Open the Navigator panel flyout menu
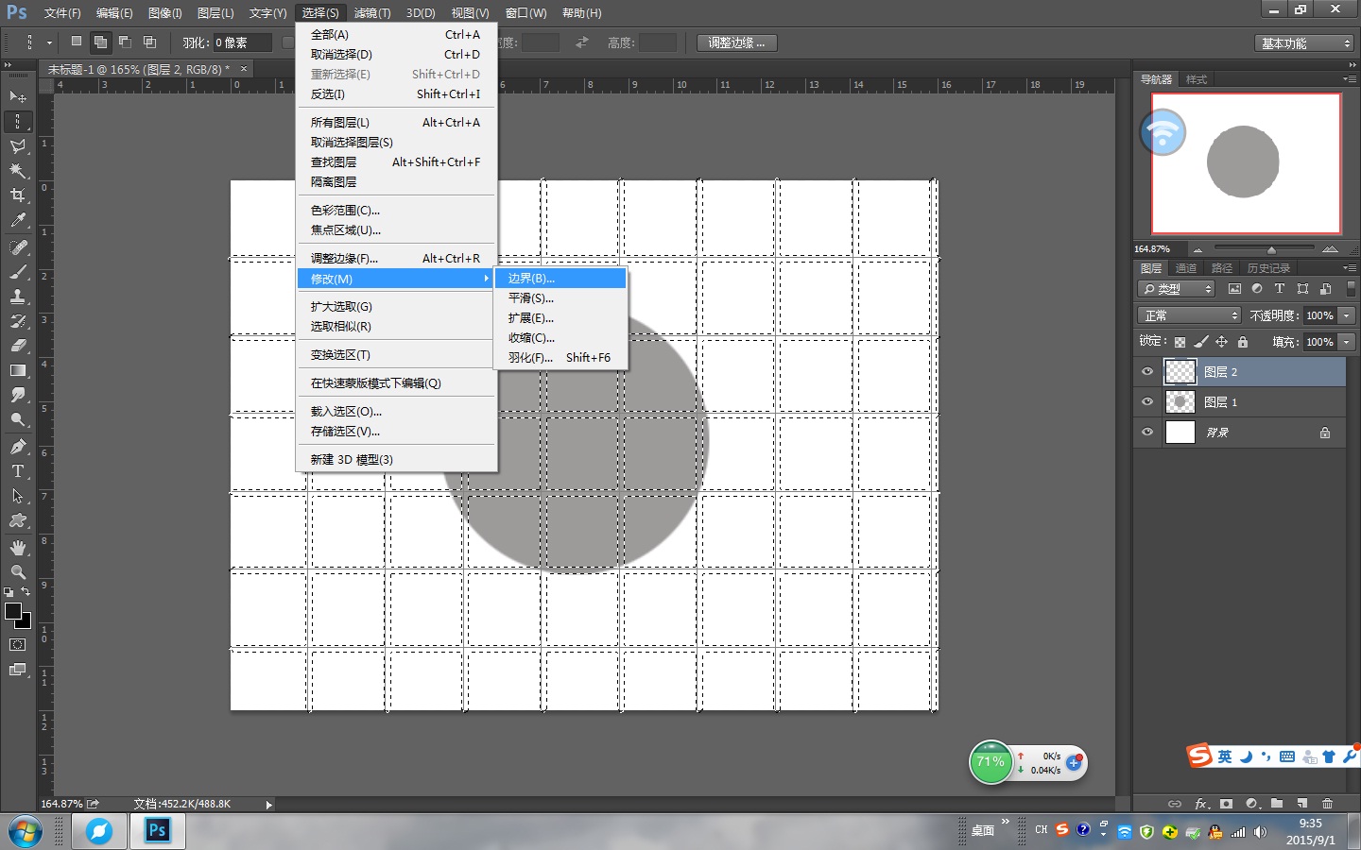The width and height of the screenshot is (1361, 850). coord(1350,79)
